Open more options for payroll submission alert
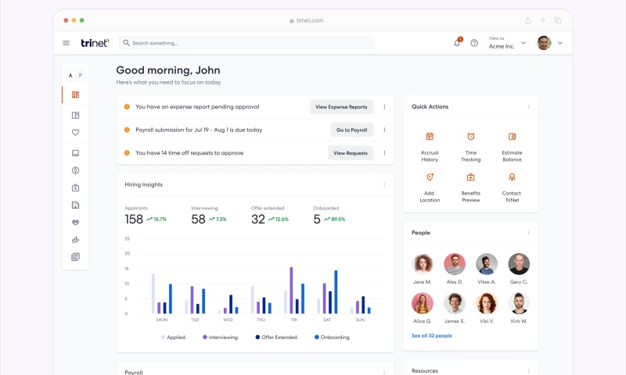 (384, 130)
